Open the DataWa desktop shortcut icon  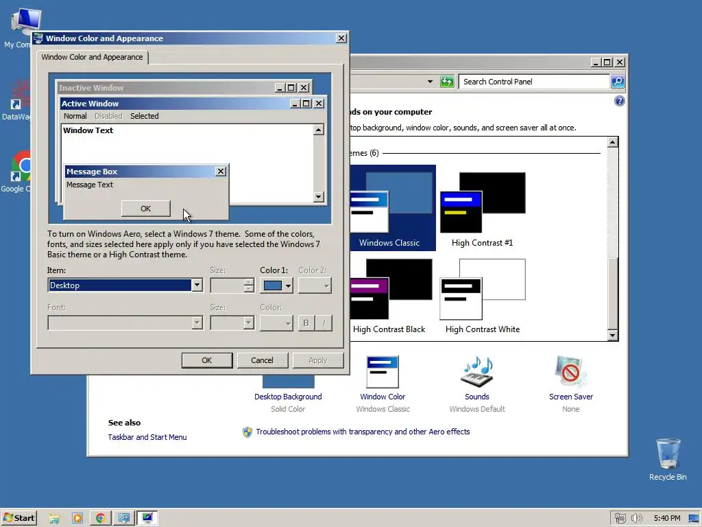21,94
